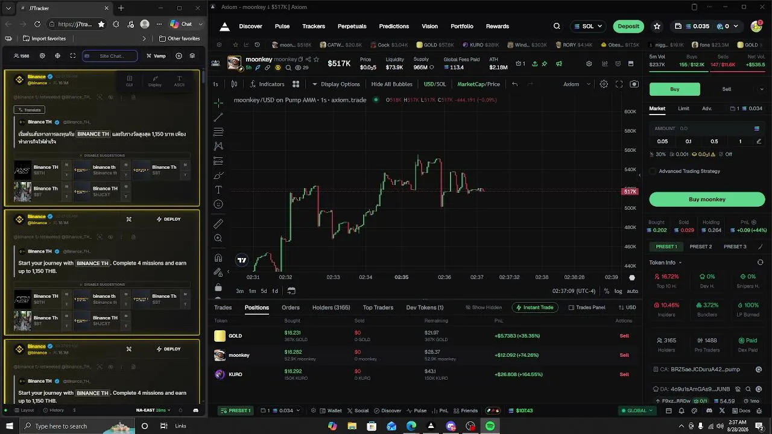
Task: Open the SOL chain selector dropdown
Action: tap(587, 27)
